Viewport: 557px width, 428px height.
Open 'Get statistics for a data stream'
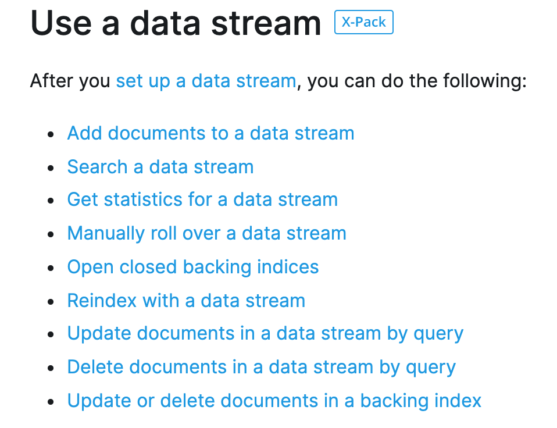[x=202, y=199]
